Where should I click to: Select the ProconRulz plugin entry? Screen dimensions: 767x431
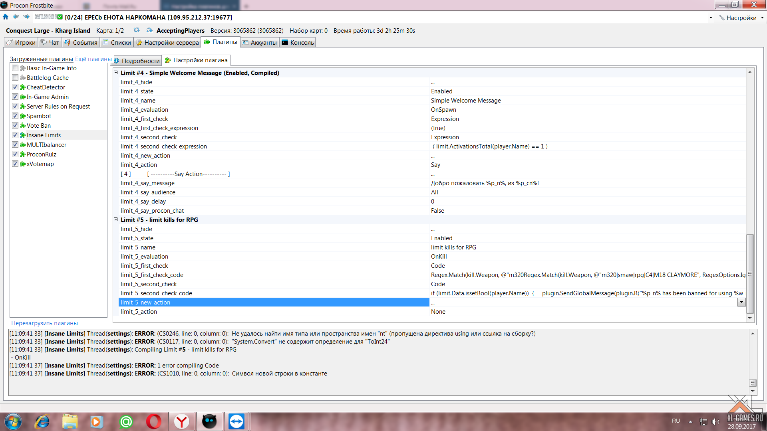42,154
